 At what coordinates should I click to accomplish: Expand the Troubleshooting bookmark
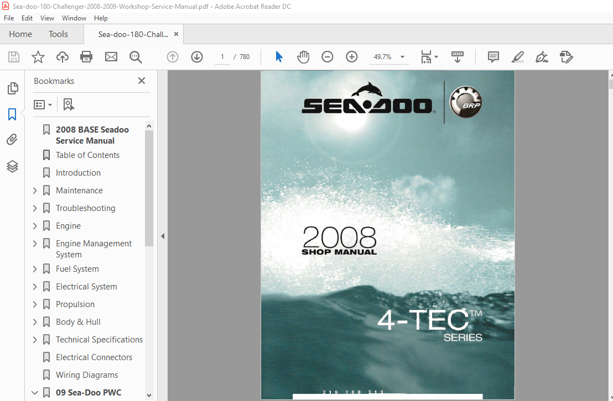click(x=35, y=208)
